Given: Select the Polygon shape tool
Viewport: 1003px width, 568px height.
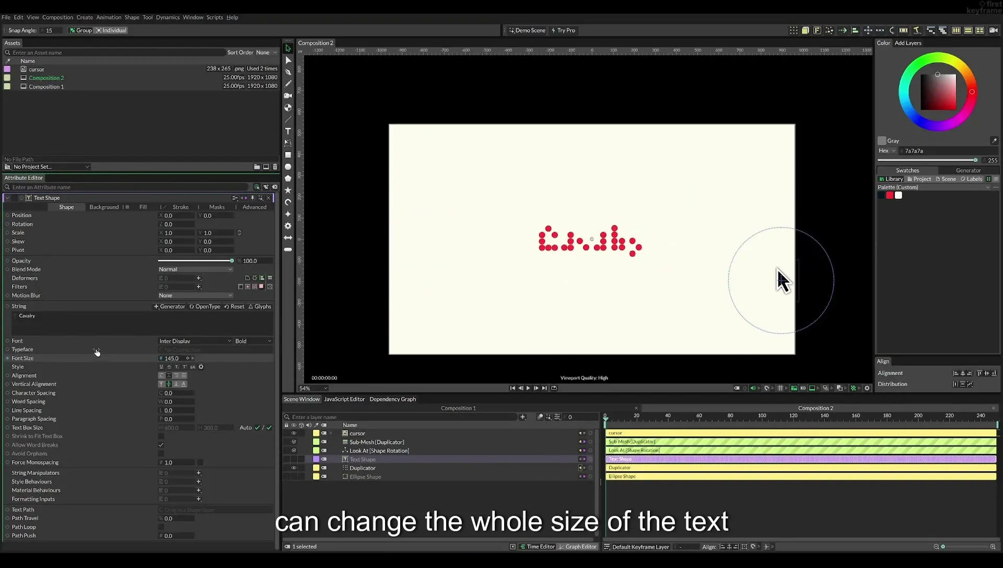Looking at the screenshot, I should click(288, 179).
